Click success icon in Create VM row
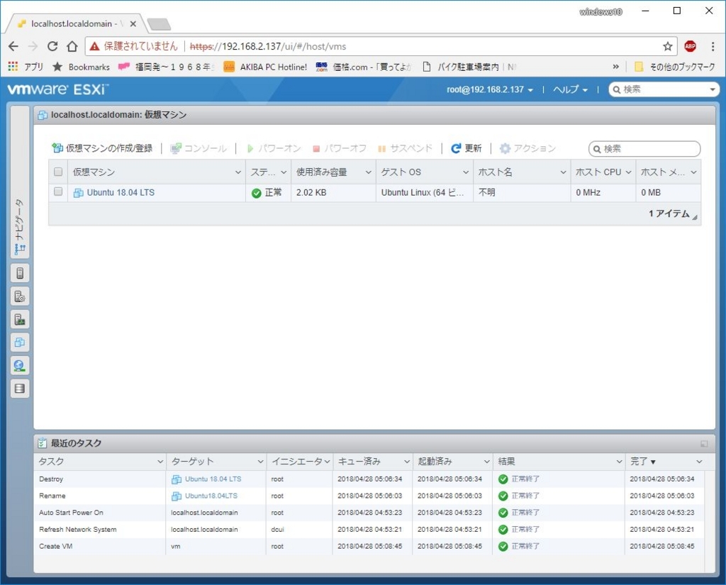 [x=503, y=547]
